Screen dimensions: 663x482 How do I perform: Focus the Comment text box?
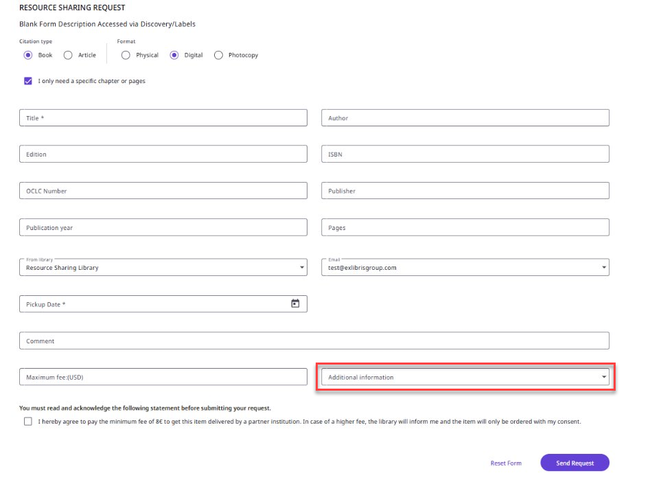click(314, 341)
